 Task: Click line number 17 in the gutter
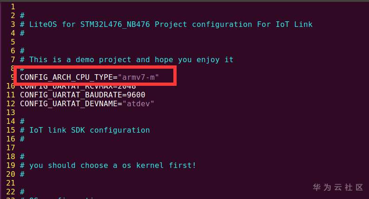tap(10, 148)
